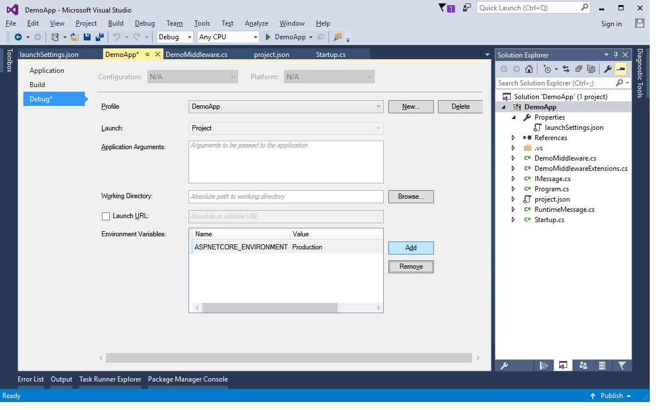Expand the References node
This screenshot has width=656, height=410.
pos(513,138)
